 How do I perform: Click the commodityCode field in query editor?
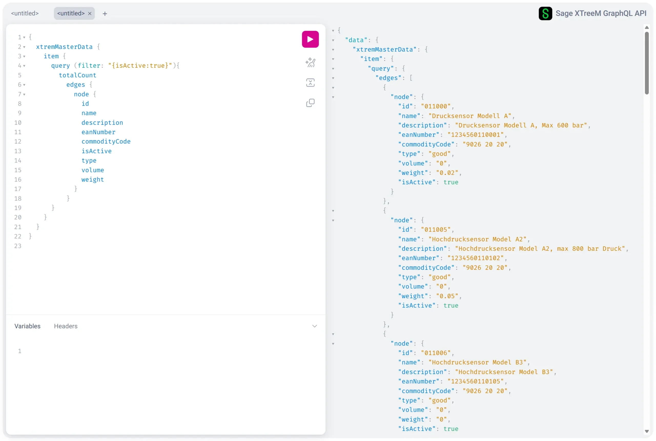[106, 142]
